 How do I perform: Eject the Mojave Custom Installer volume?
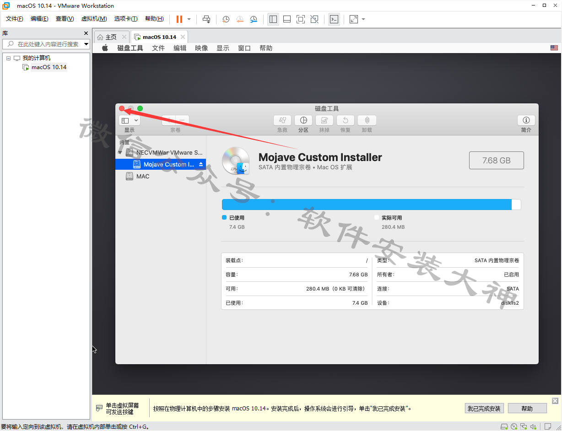click(200, 164)
